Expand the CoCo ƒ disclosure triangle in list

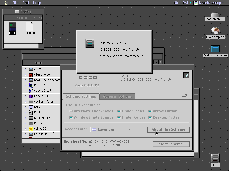coord(25,107)
